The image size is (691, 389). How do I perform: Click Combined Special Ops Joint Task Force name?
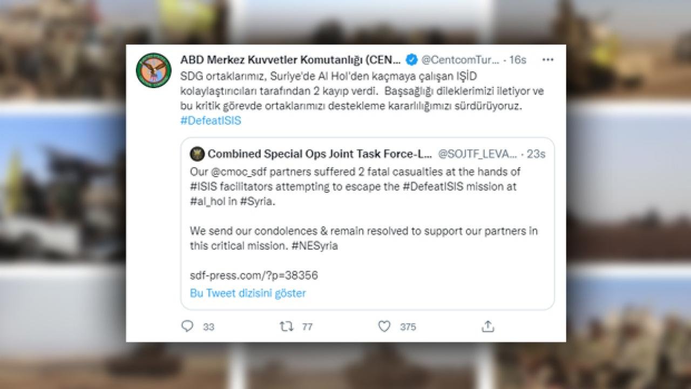320,154
